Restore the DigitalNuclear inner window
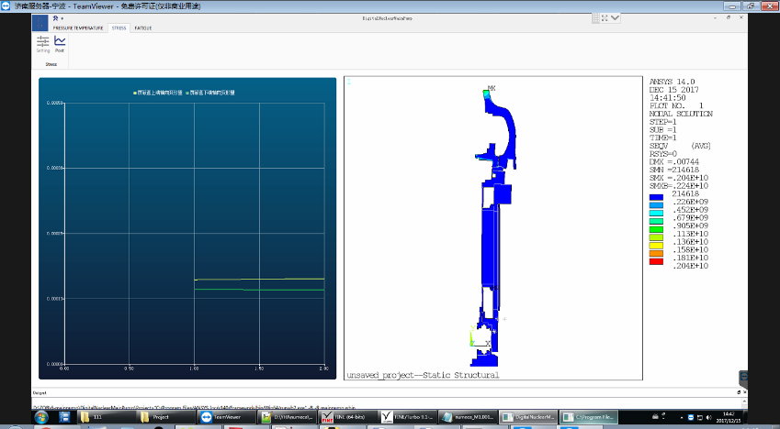Viewport: 780px width, 429px height. tap(729, 18)
